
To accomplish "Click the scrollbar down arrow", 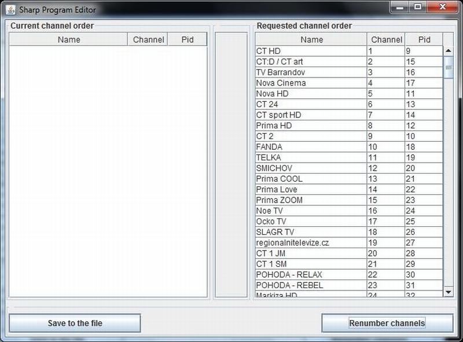I will 447,291.
